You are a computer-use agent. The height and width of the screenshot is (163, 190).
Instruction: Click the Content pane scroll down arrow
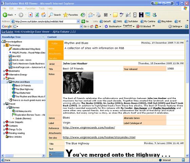tap(187, 156)
